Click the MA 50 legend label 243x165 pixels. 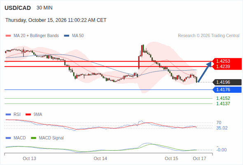[78, 36]
